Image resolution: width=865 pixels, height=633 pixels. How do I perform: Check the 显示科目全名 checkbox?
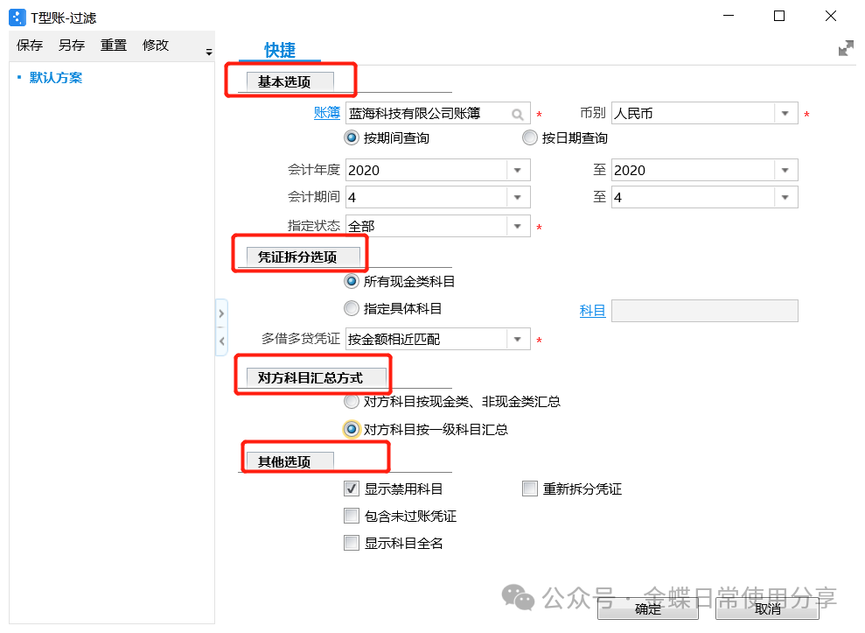pos(352,543)
